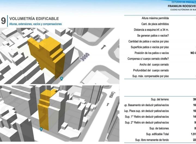Click the "NO A" value for patio position
This screenshot has height=144, width=196.
(x=193, y=53)
